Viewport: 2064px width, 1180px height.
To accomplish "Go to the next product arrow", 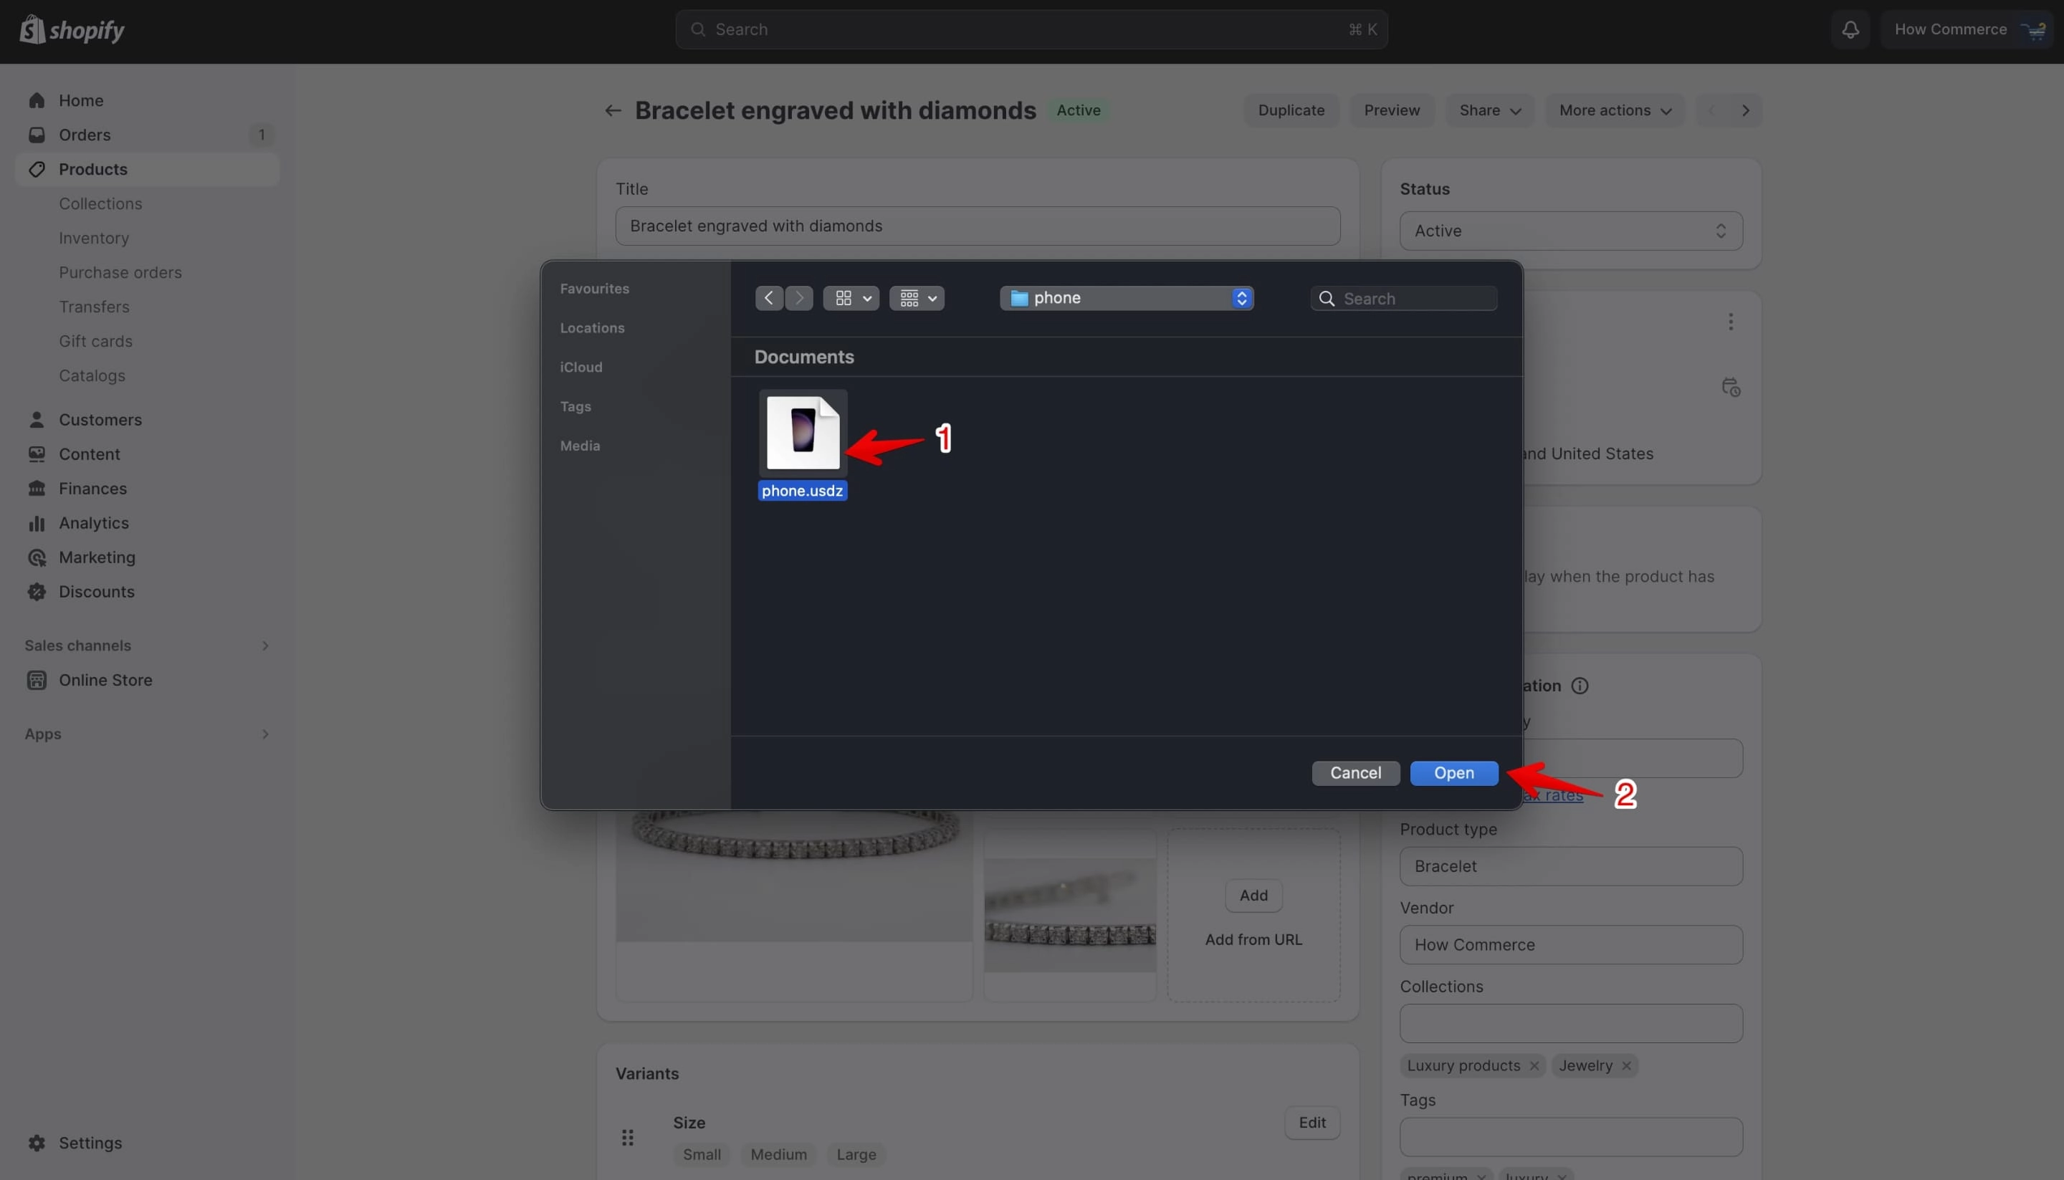I will [1745, 110].
